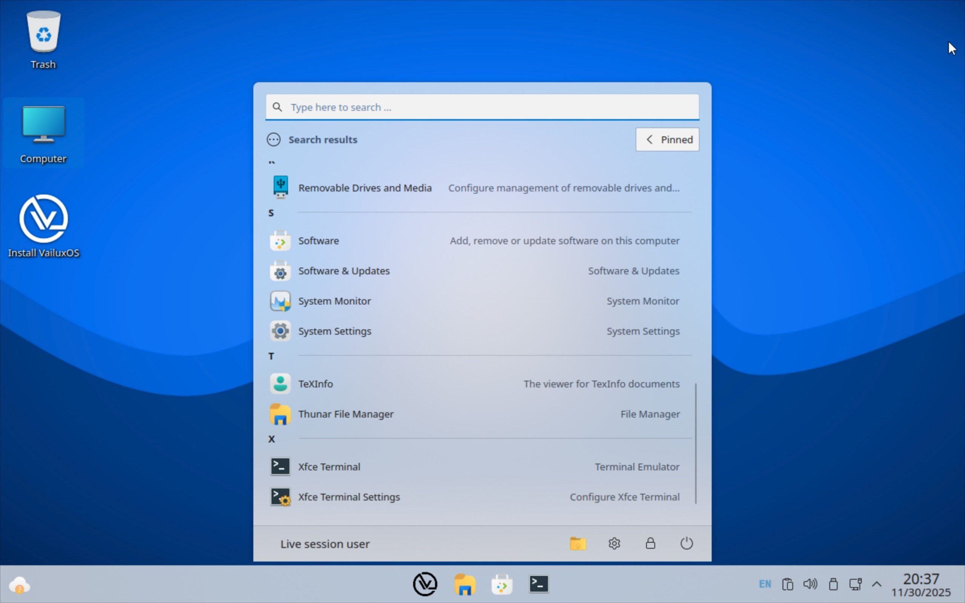Go back to Pinned apps view
This screenshot has height=603, width=965.
pos(667,139)
